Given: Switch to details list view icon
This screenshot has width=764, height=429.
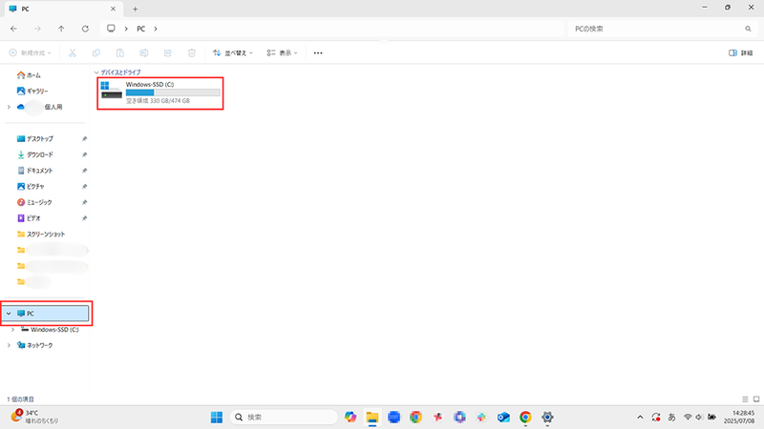Looking at the screenshot, I should (745, 399).
